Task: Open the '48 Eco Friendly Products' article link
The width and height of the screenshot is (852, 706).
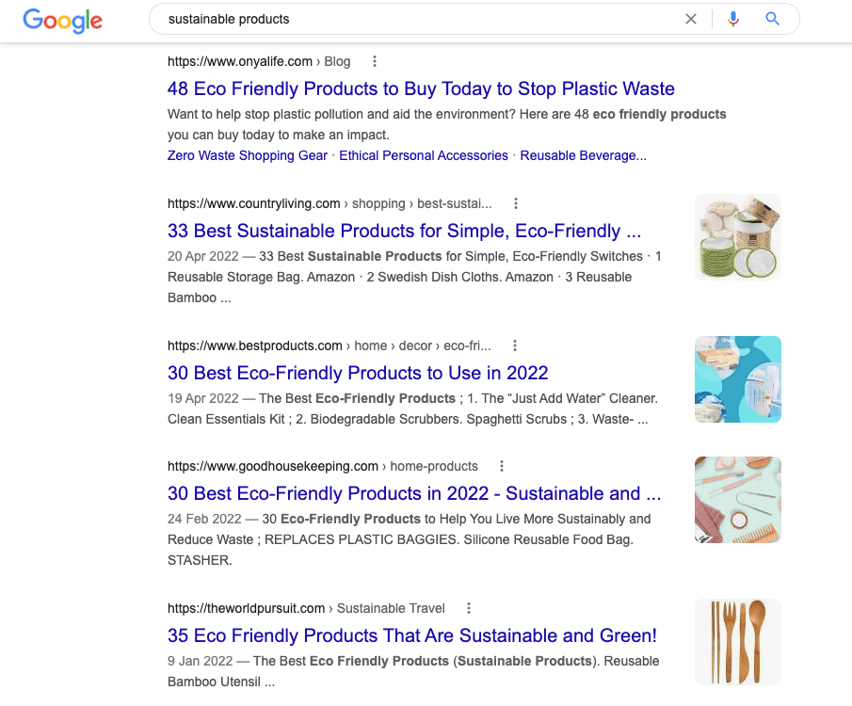Action: [x=422, y=88]
